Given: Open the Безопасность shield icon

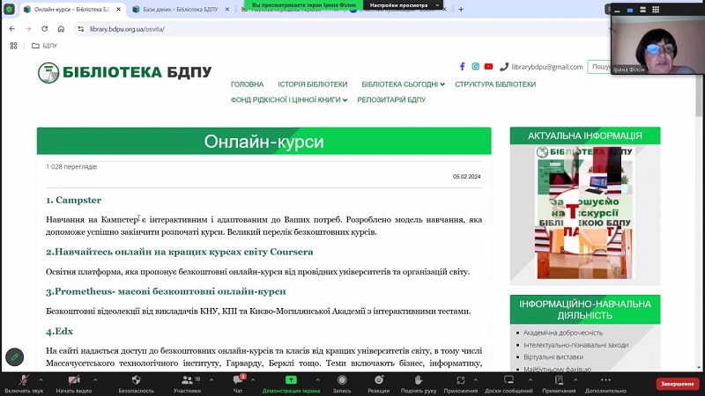Looking at the screenshot, I should pos(136,380).
